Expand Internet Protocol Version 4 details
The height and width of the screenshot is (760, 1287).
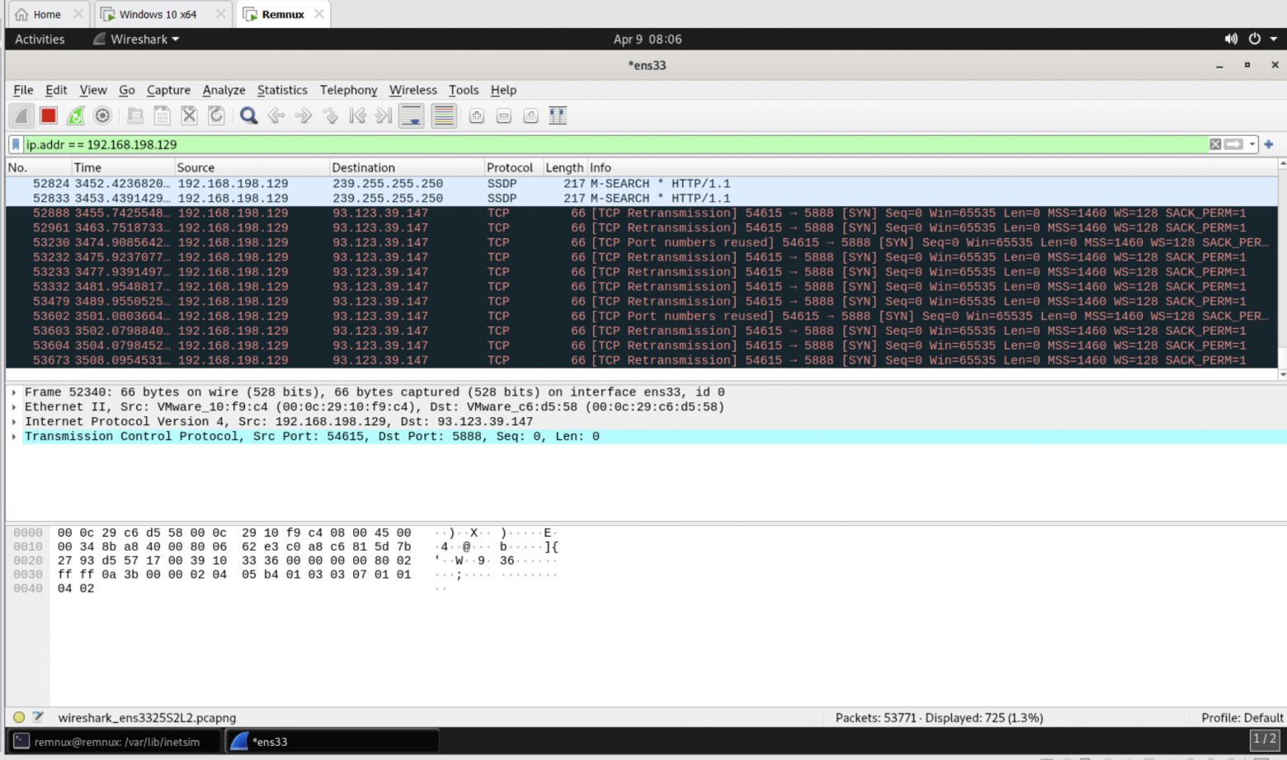(x=14, y=422)
